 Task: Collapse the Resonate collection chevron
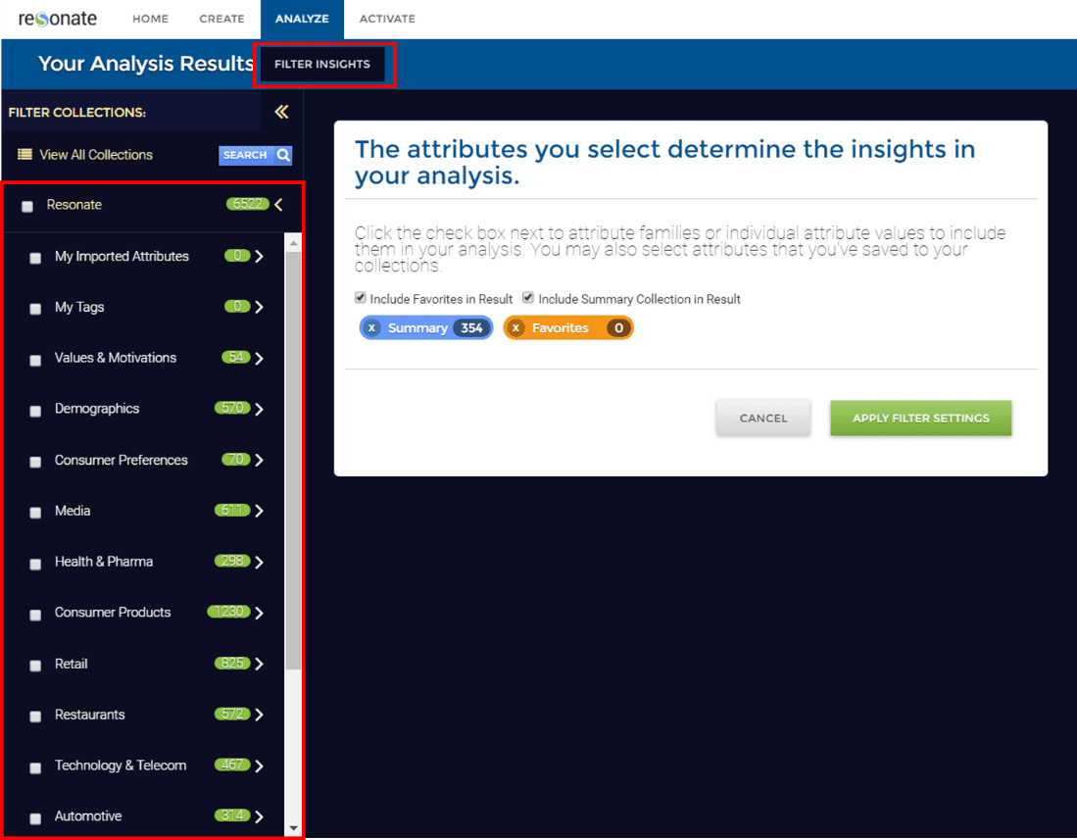[x=279, y=205]
